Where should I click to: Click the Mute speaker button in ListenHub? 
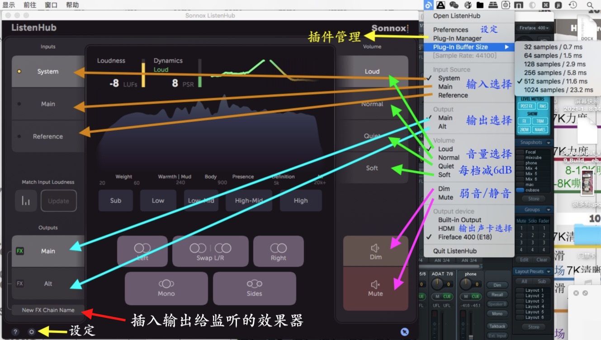pyautogui.click(x=375, y=288)
